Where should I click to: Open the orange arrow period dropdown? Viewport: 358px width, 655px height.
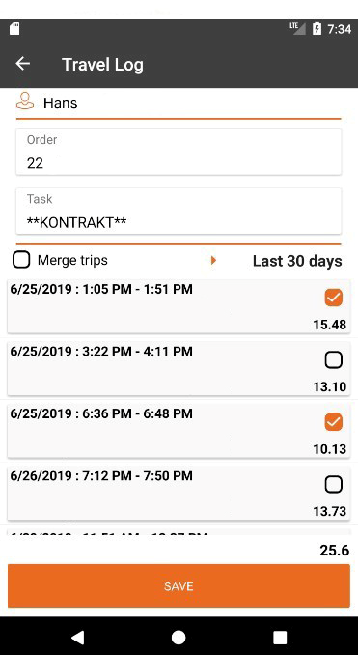click(x=213, y=261)
